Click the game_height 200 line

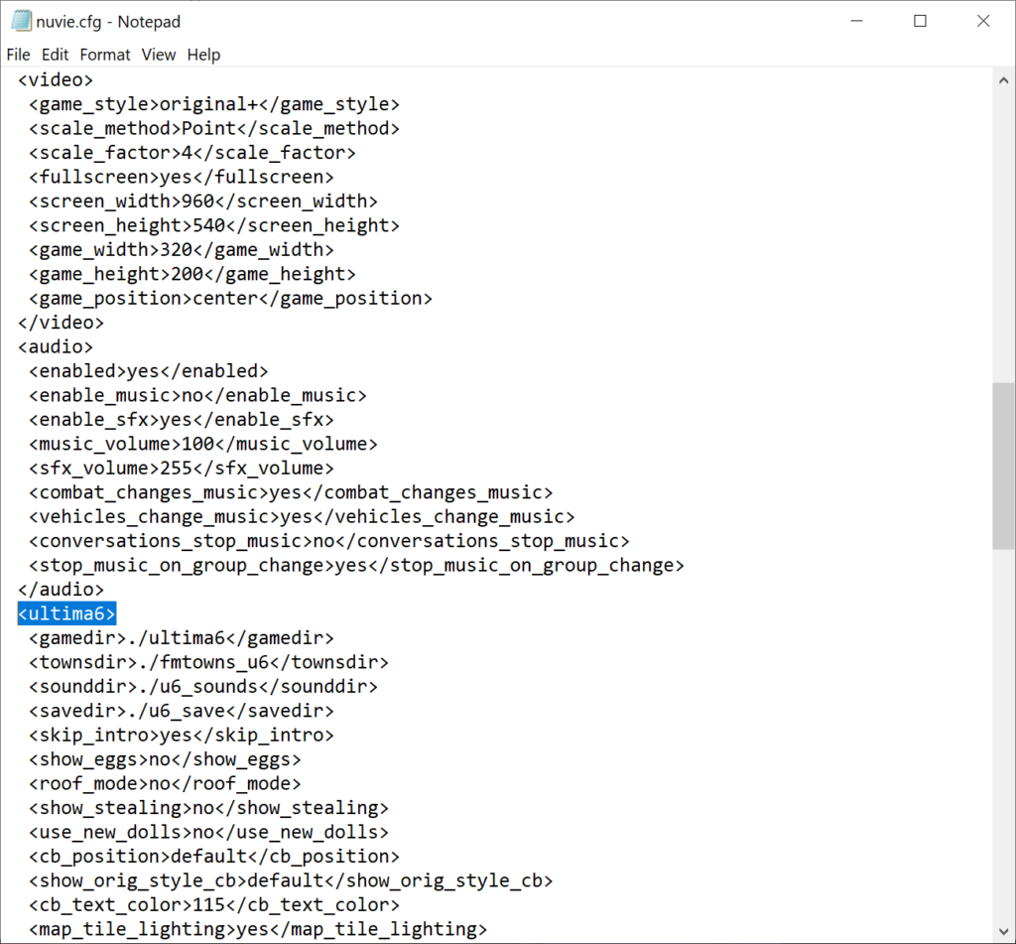point(192,274)
